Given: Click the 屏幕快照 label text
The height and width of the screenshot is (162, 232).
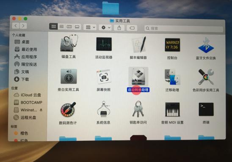Looking at the screenshot, I should click(103, 90).
